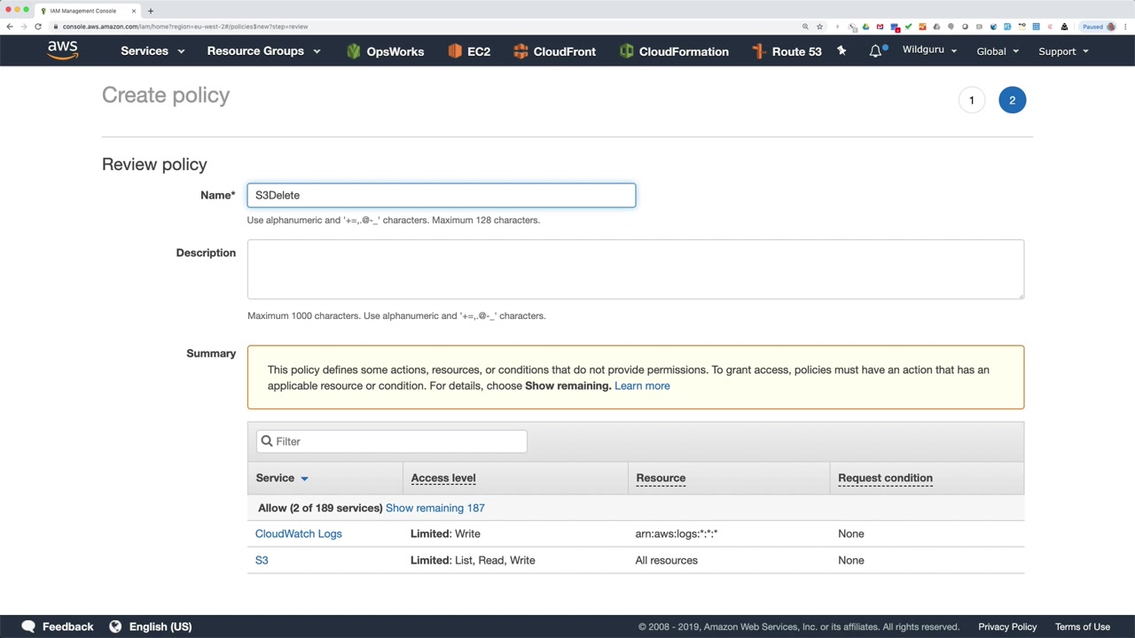Open the Route 53 shortcut

(787, 51)
